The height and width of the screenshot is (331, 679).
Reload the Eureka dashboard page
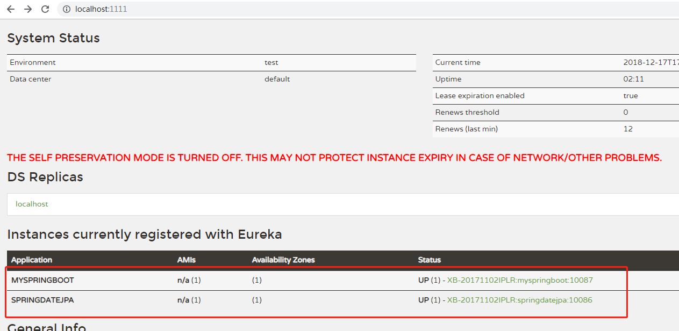(45, 9)
